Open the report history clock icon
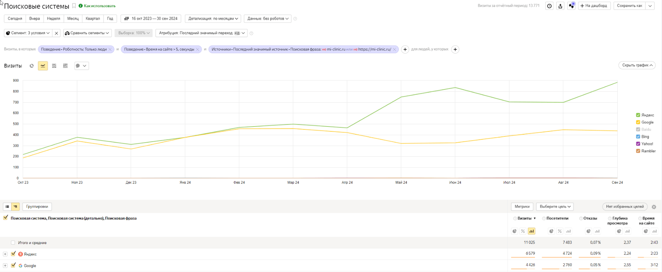The image size is (662, 272). 549,6
